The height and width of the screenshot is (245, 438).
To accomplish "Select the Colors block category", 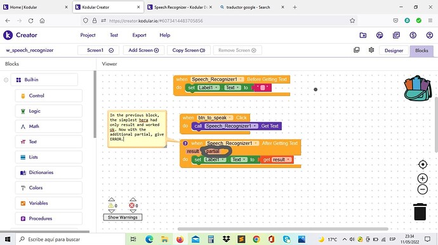I will pyautogui.click(x=49, y=187).
